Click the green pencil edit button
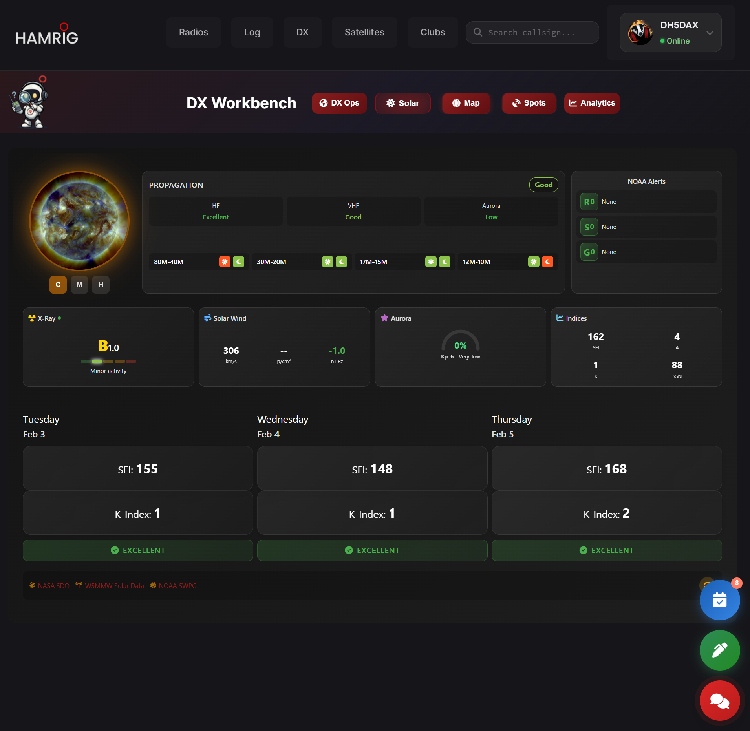This screenshot has width=750, height=731. tap(719, 650)
